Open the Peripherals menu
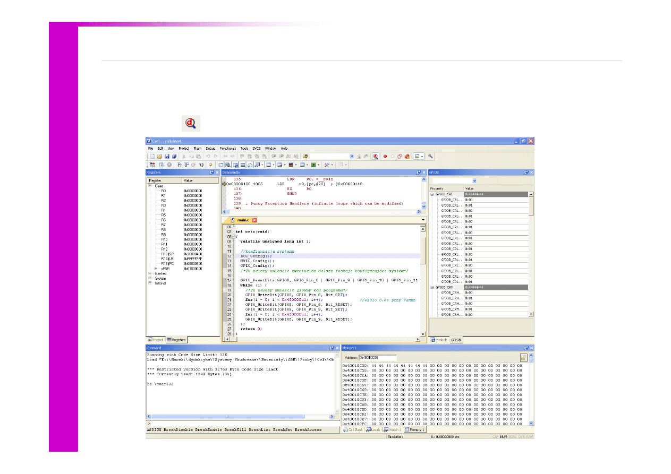Viewport: 671px width, 474px height. point(227,148)
